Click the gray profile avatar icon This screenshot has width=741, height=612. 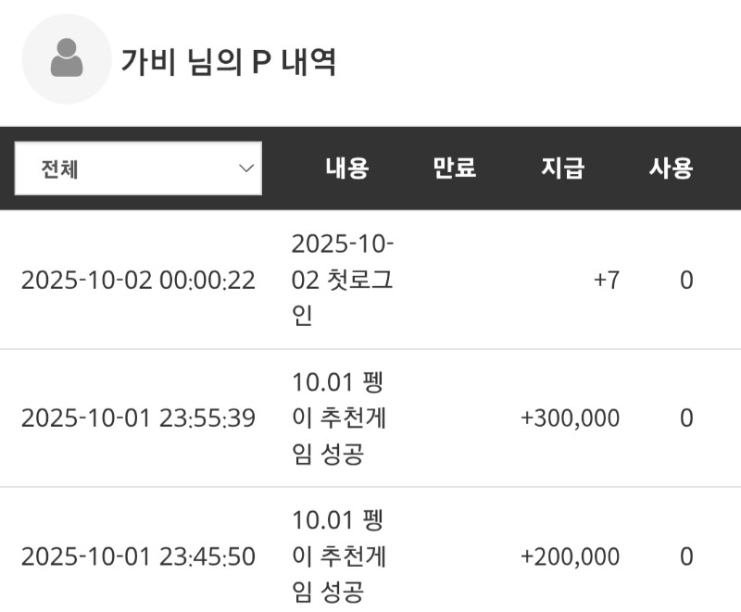(67, 59)
